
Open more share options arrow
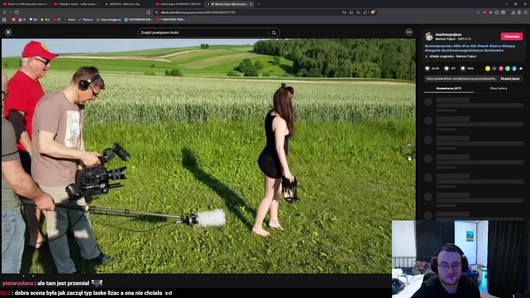(521, 68)
